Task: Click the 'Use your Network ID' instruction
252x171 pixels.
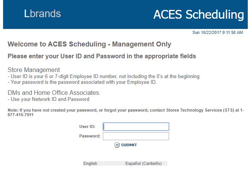Action: (x=49, y=99)
